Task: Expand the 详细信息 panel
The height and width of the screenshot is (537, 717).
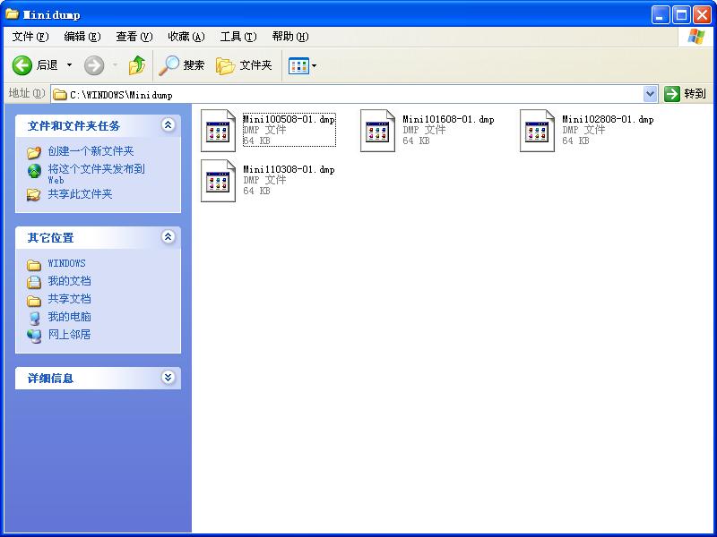Action: [x=168, y=377]
